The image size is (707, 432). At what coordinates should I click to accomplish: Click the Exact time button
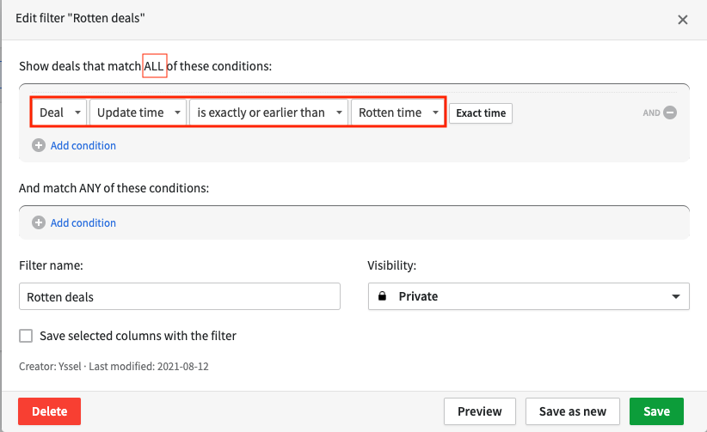click(x=481, y=113)
